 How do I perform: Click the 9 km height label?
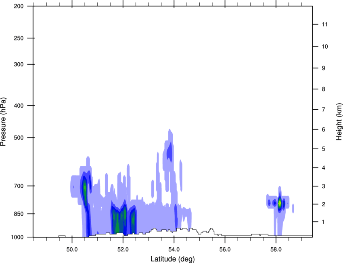[324, 68]
